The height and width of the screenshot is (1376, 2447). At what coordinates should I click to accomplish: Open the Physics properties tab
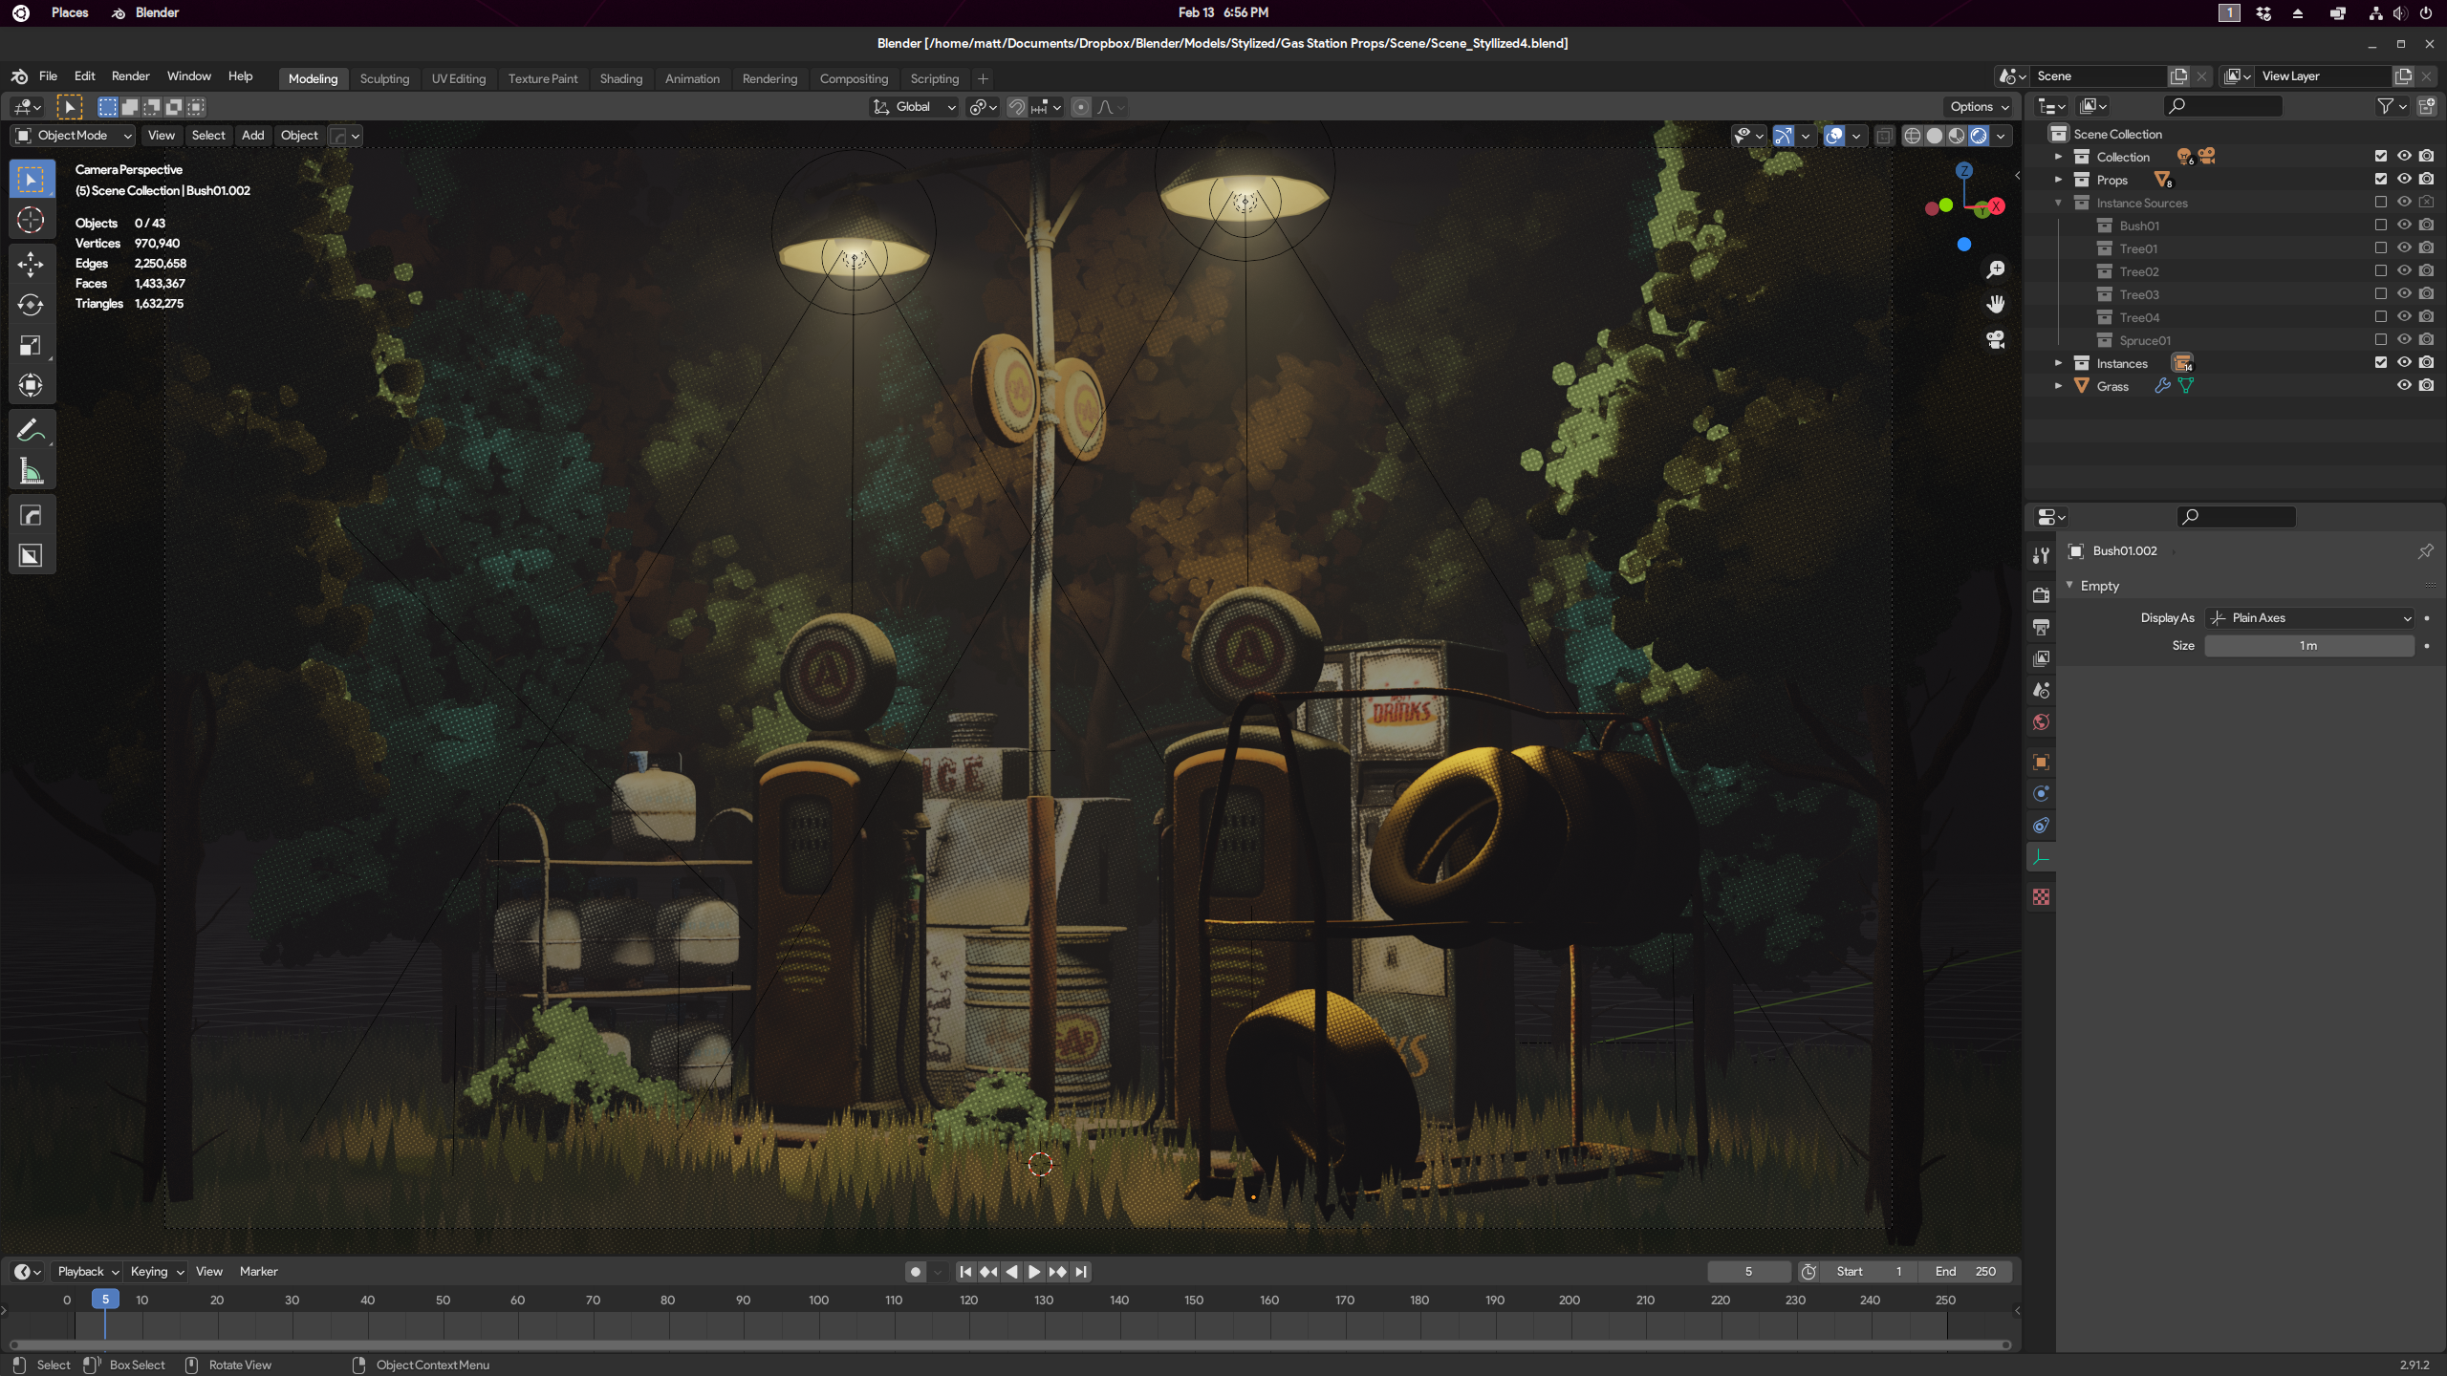[x=2041, y=794]
